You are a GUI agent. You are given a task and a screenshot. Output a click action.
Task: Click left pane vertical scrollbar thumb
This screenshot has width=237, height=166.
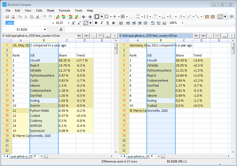pyautogui.click(x=116, y=48)
